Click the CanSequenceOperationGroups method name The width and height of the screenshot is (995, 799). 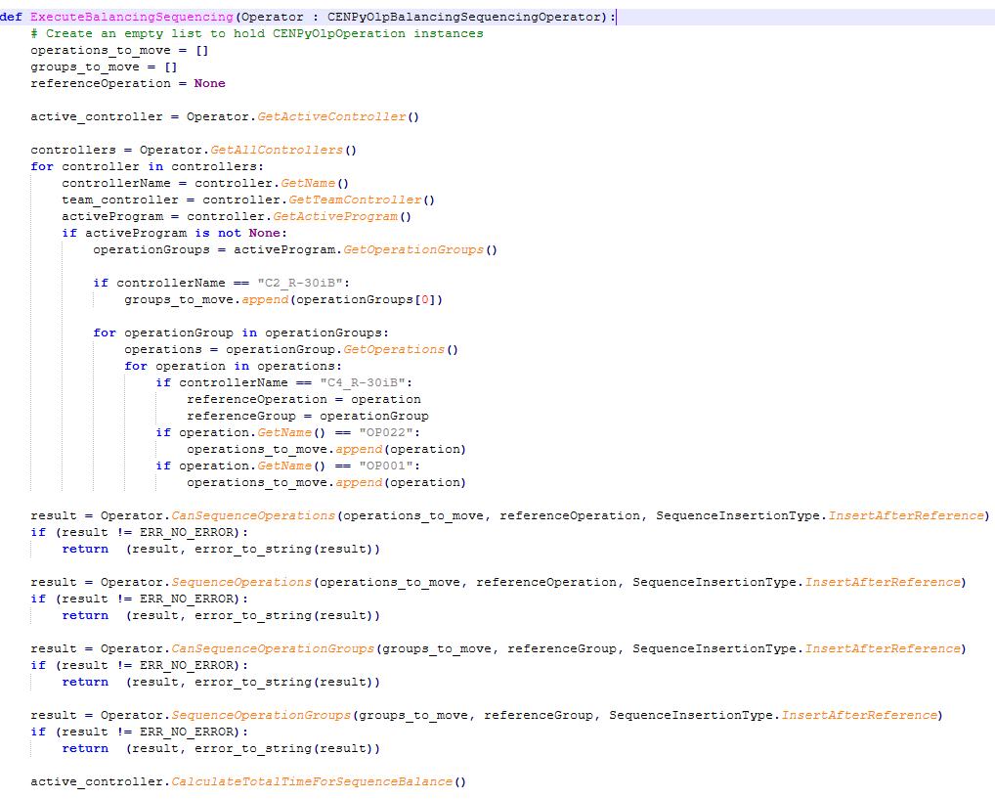273,648
